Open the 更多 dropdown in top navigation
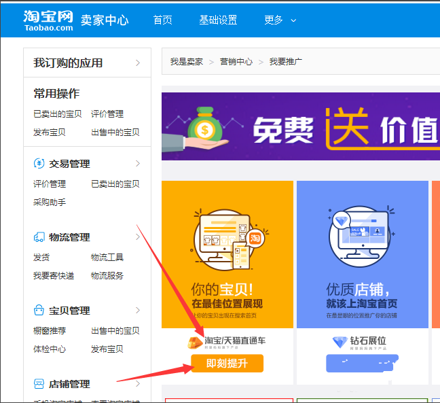 click(x=280, y=20)
